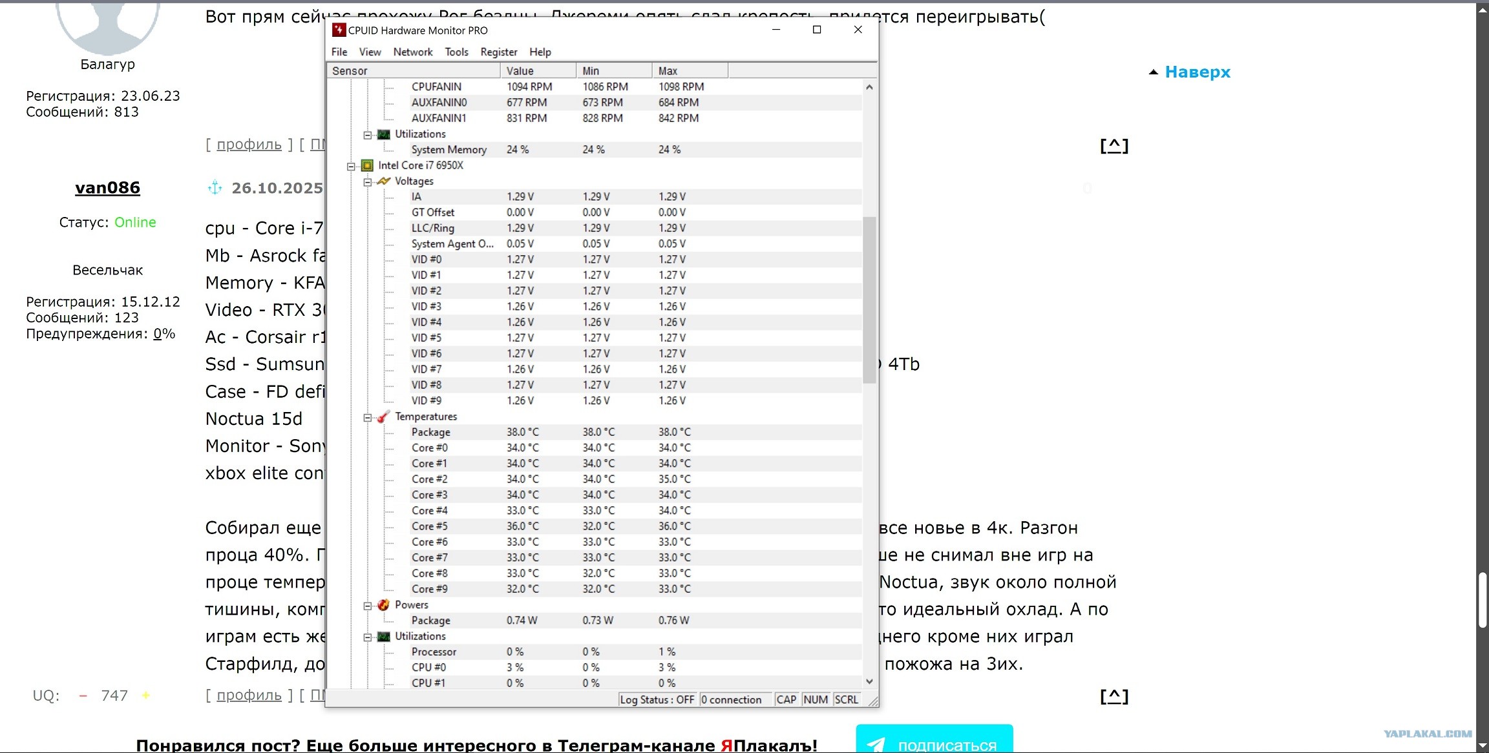Image resolution: width=1489 pixels, height=753 pixels.
Task: Click the down arrow of the Hardware Monitor scrollbar
Action: (x=869, y=681)
